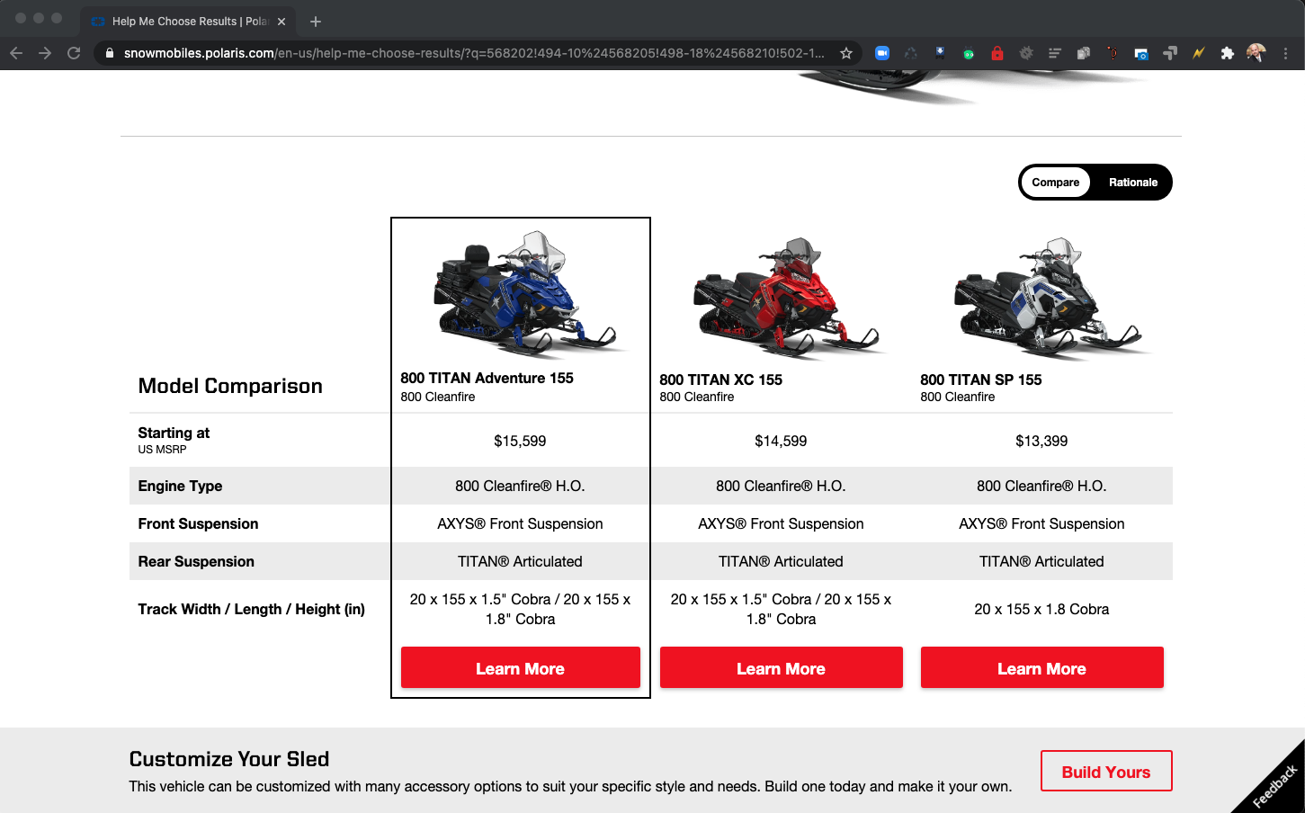Viewport: 1305px width, 813px height.
Task: Open the Feedback corner tab
Action: click(1275, 786)
